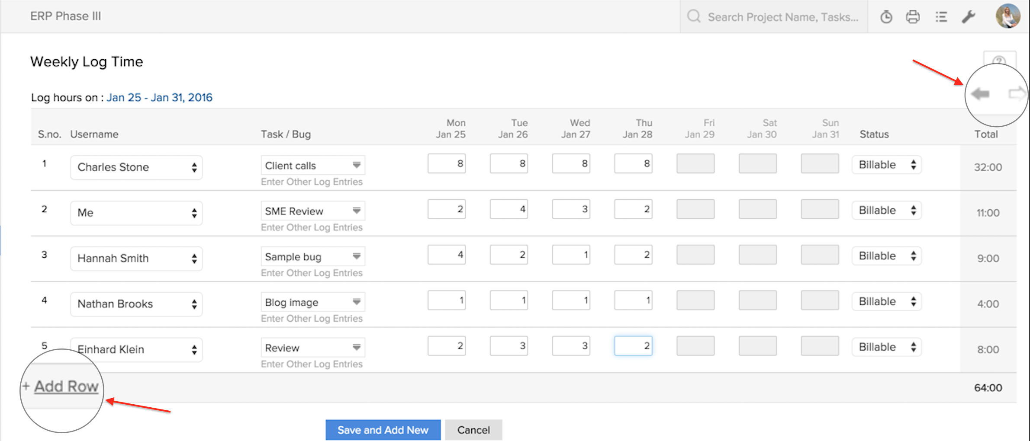Click the user profile avatar

1007,16
